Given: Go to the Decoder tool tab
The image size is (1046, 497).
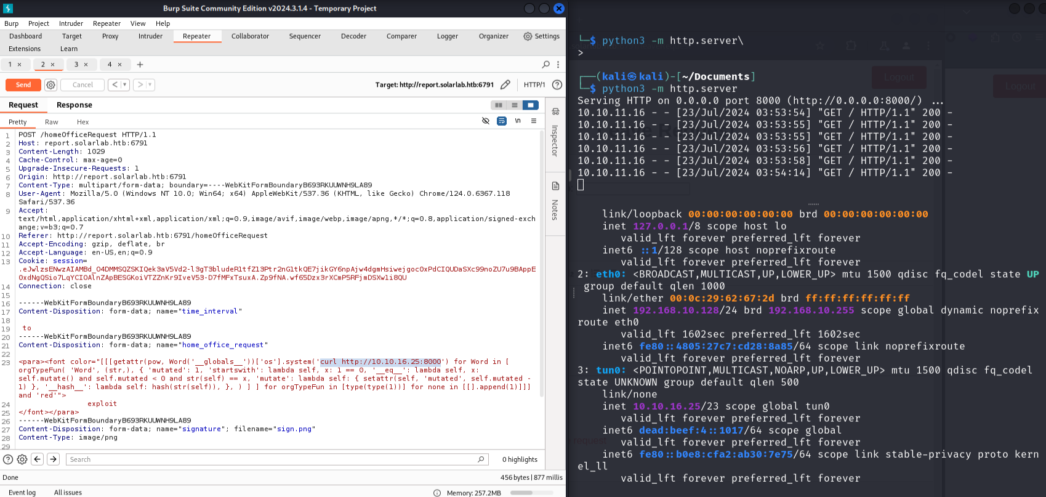Looking at the screenshot, I should tap(353, 36).
